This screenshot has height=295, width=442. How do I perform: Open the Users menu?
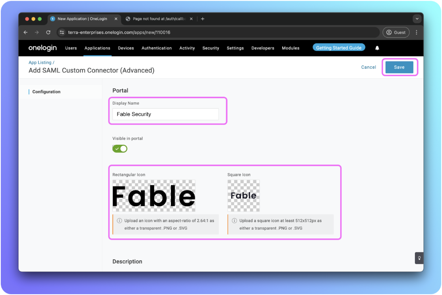click(x=71, y=48)
